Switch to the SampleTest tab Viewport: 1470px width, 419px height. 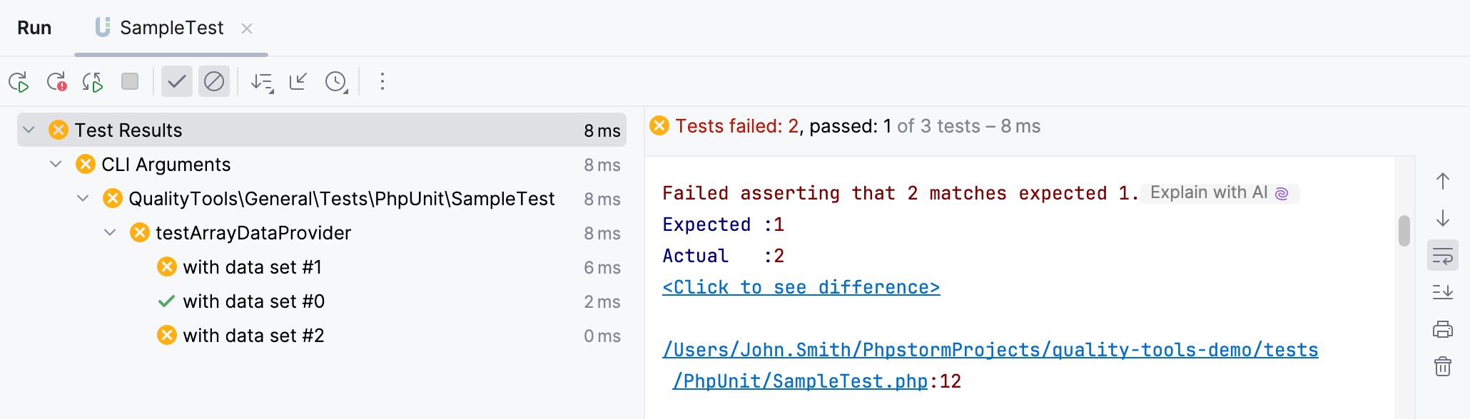[x=171, y=28]
